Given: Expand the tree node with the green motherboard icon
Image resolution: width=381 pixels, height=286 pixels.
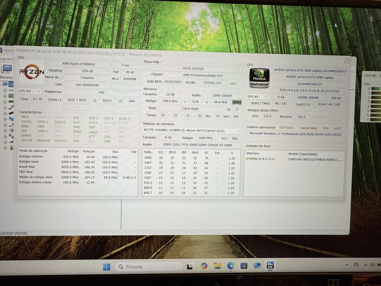Looking at the screenshot, I should [x=5, y=96].
